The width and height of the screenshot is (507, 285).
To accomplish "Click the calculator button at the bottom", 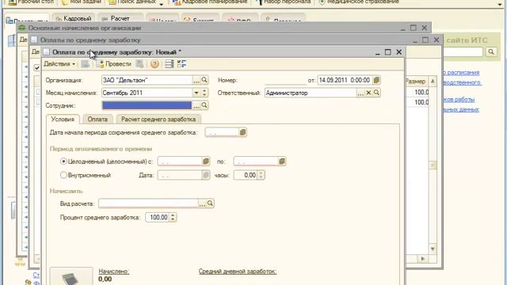I will (71, 277).
